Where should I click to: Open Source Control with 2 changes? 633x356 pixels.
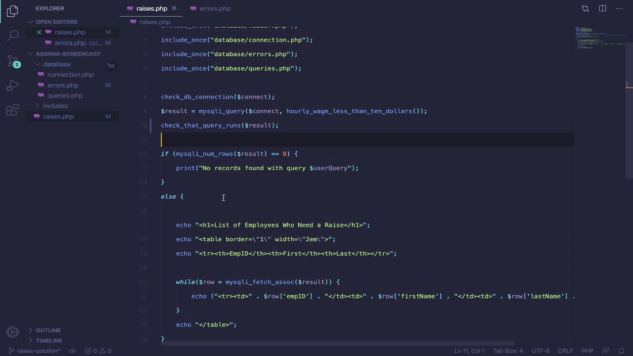tap(13, 61)
